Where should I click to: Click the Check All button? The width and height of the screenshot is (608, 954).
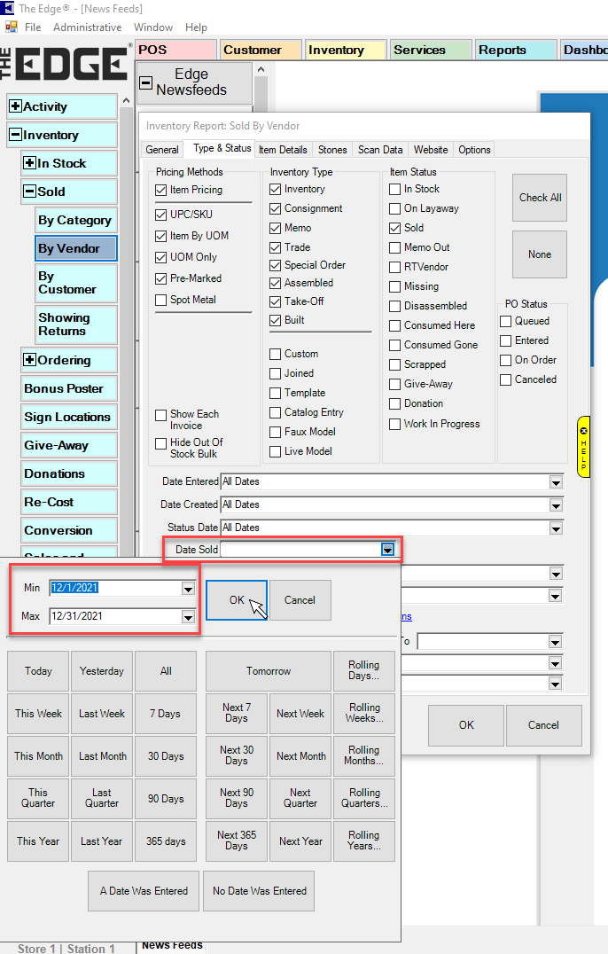539,198
